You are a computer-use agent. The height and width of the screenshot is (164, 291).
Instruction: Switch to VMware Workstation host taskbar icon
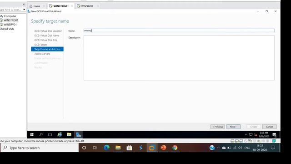152,148
